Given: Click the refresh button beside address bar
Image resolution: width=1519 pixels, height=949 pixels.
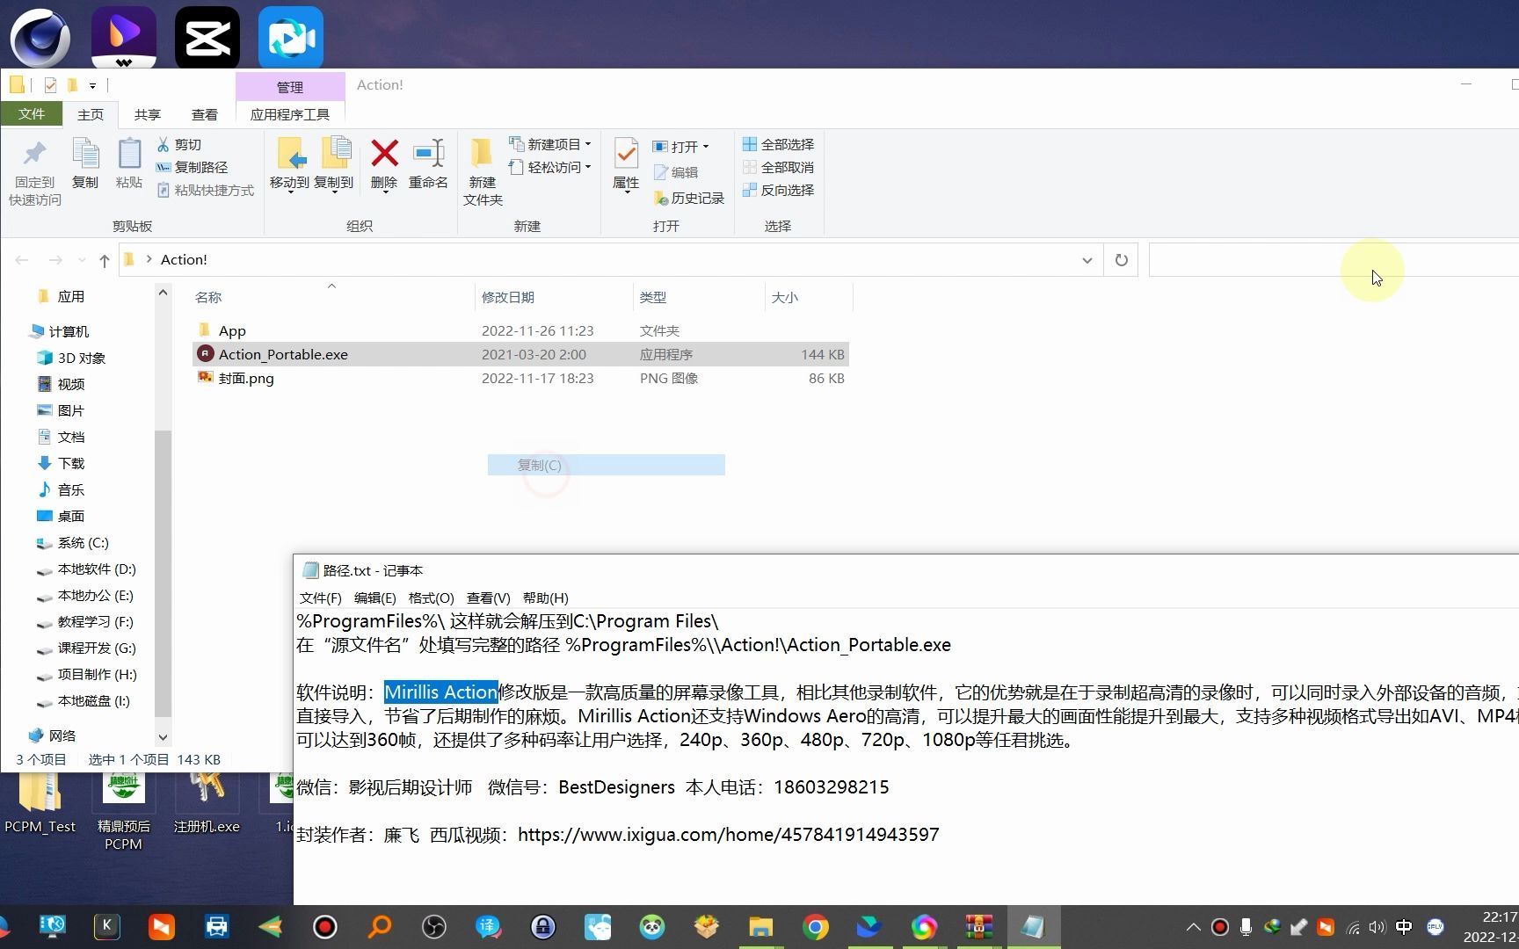Looking at the screenshot, I should click(x=1121, y=260).
